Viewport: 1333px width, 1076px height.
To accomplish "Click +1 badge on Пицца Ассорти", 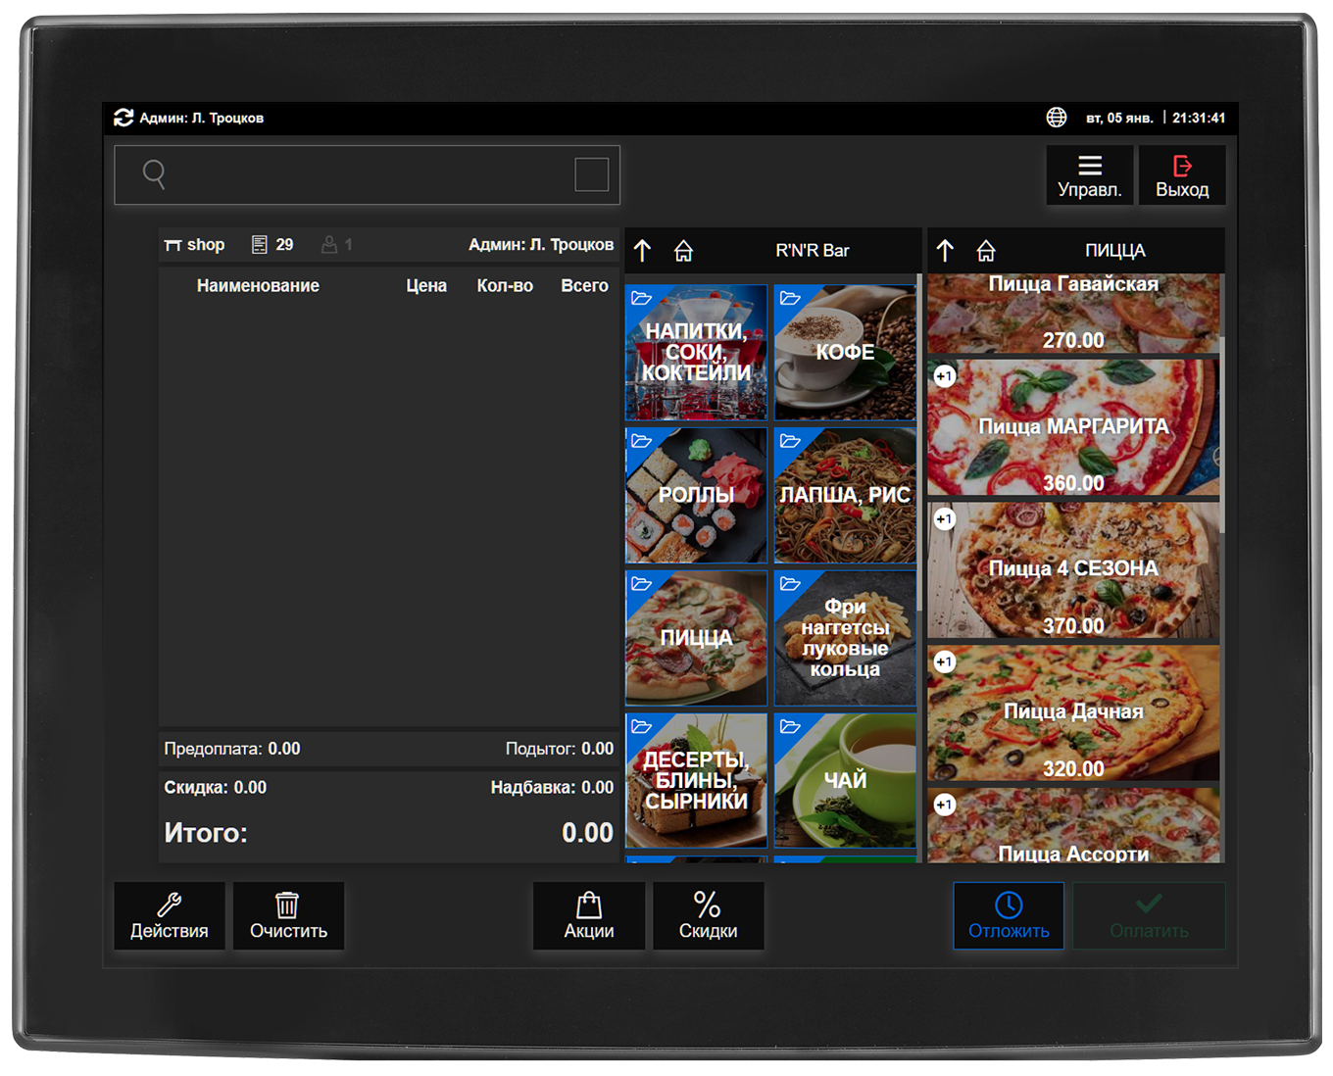I will (x=944, y=805).
